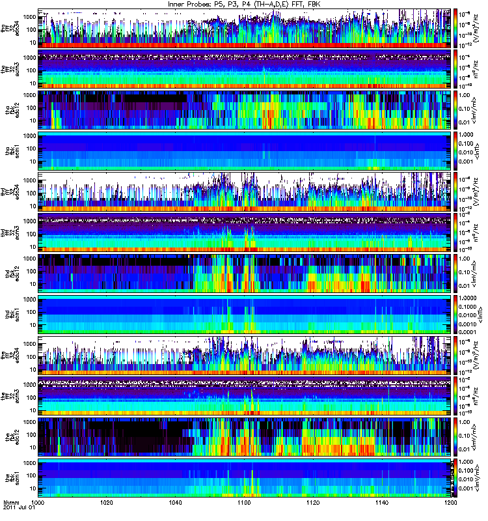Select the tha fff 32 scm3 spectrogram panel

[x=245, y=69]
